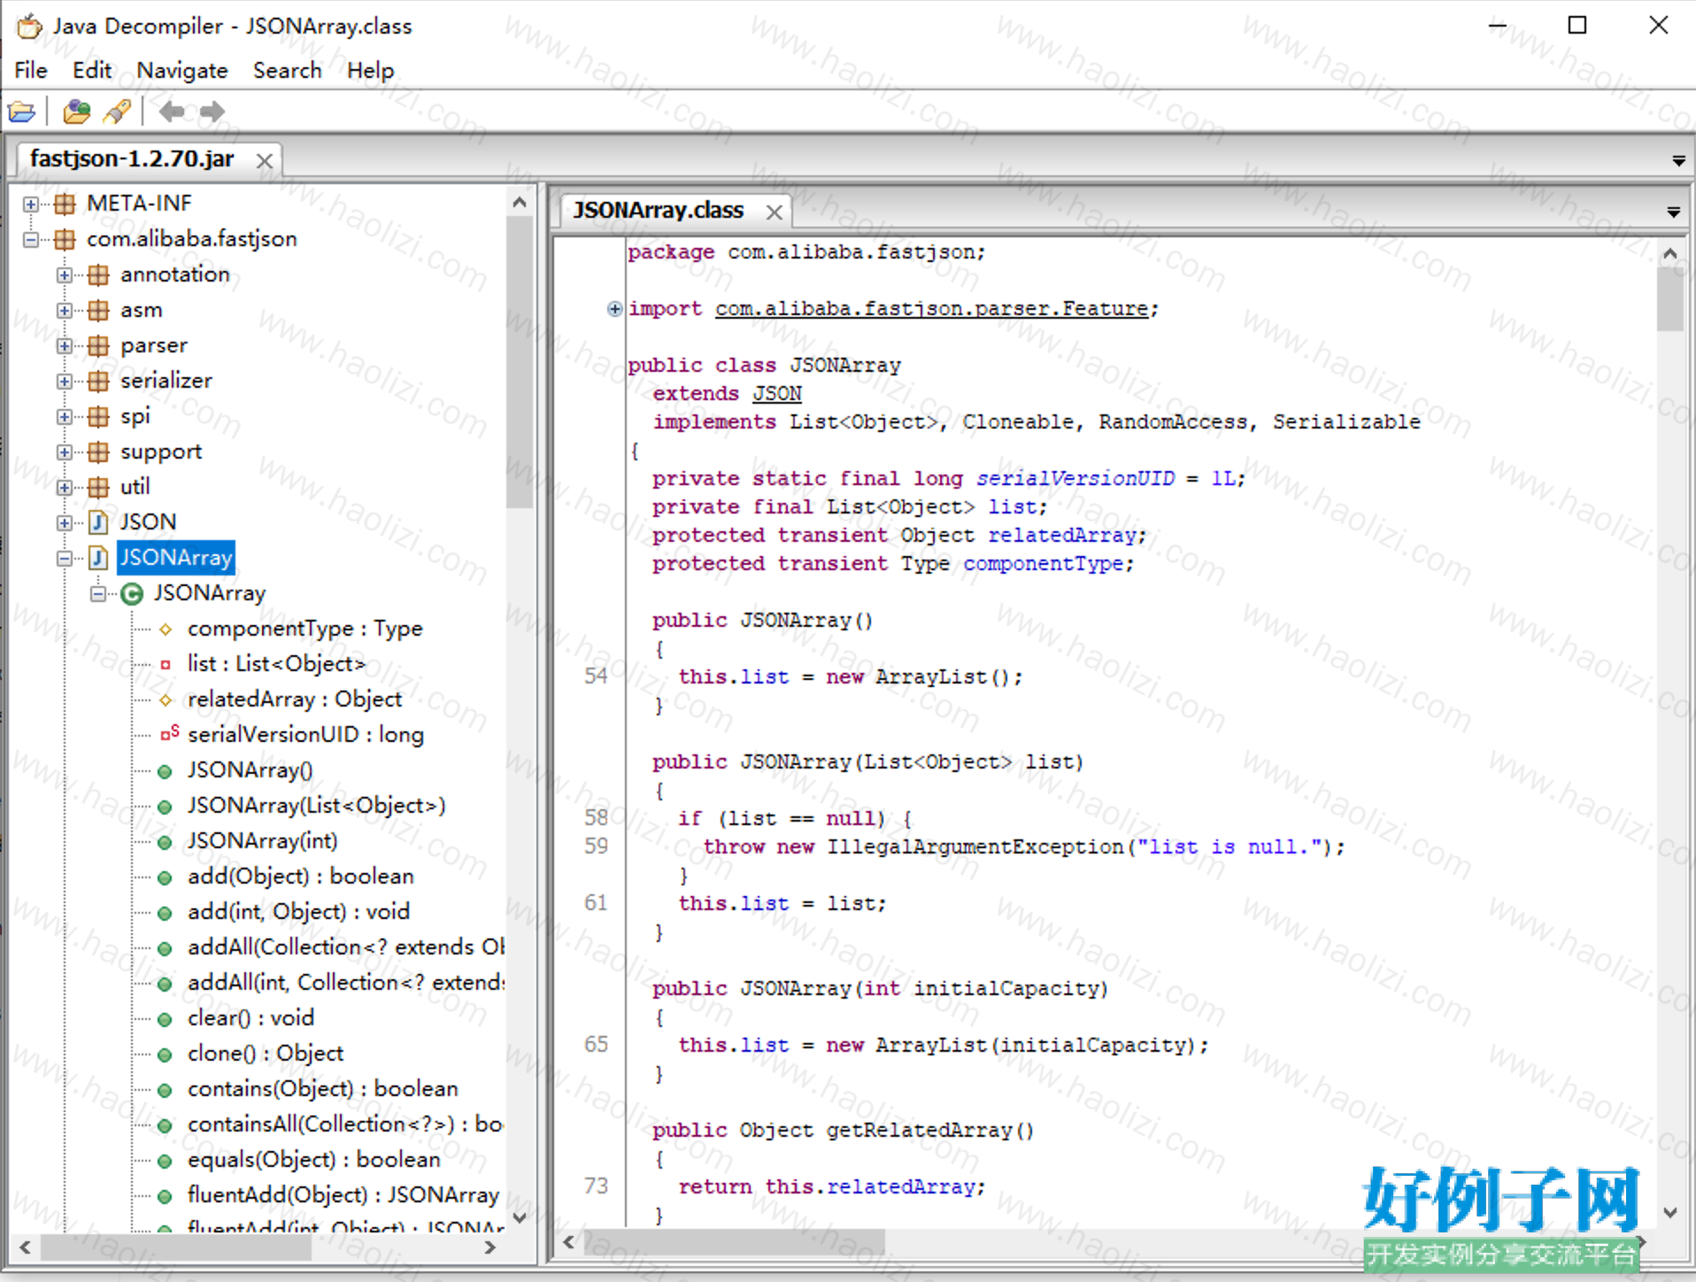Screen dimensions: 1696x1282
Task: Click the green class icon beside JSONArray
Action: pos(132,593)
